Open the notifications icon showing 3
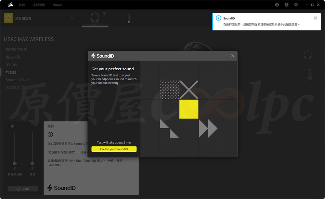The width and height of the screenshot is (325, 199). [277, 5]
